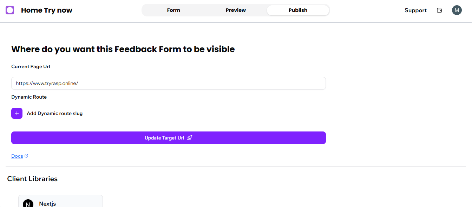The width and height of the screenshot is (472, 207).
Task: Click the Nextjs logo icon
Action: point(28,204)
